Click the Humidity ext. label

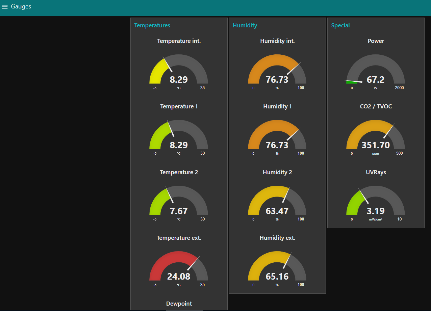tap(278, 238)
